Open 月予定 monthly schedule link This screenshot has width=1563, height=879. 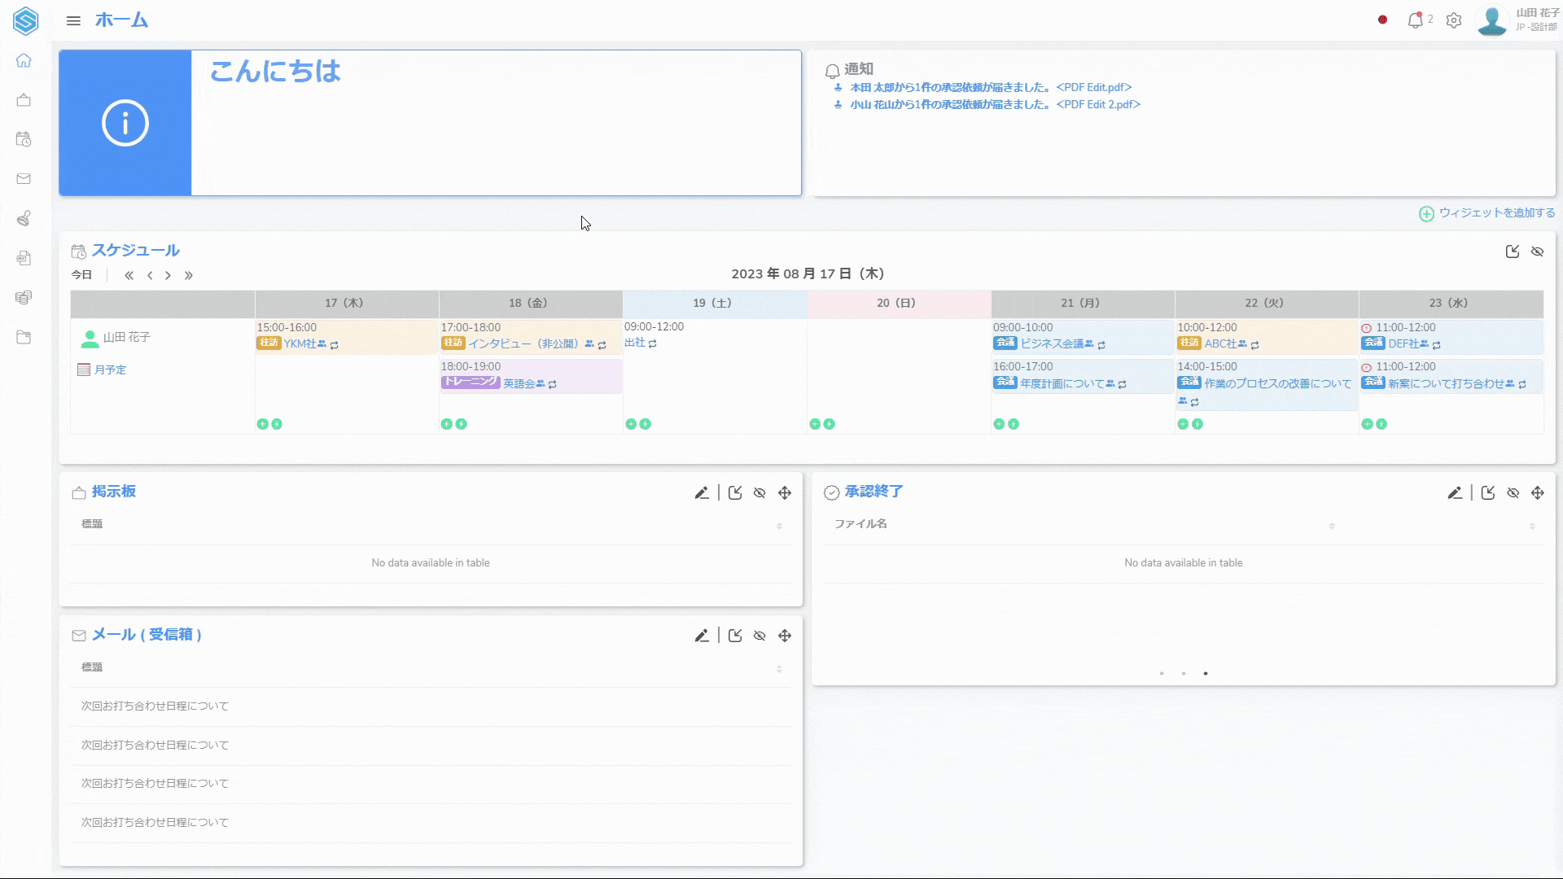(x=110, y=370)
